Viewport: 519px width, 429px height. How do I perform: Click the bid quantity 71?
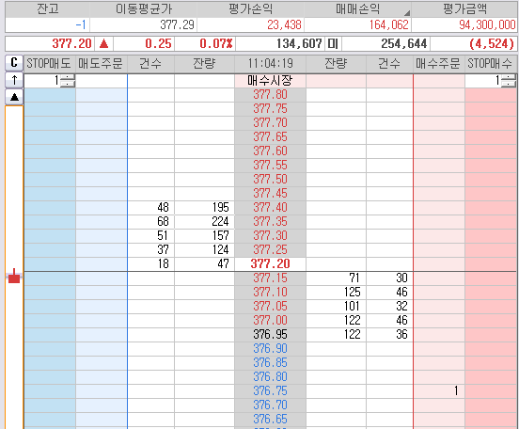click(354, 278)
